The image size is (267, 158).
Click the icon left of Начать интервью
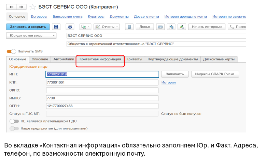(x=182, y=27)
